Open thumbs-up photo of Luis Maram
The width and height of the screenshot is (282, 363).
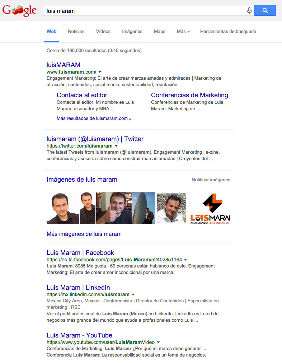point(114,208)
